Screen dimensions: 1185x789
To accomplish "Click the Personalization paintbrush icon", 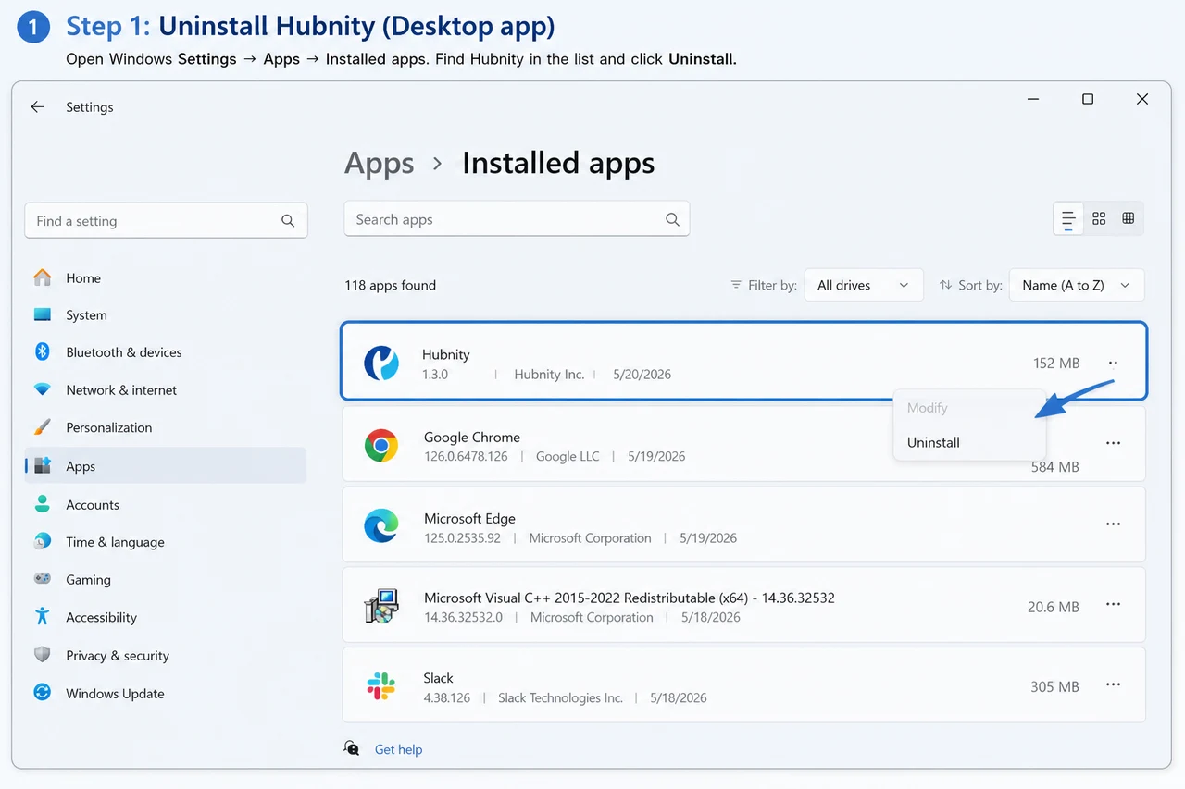I will pos(43,427).
